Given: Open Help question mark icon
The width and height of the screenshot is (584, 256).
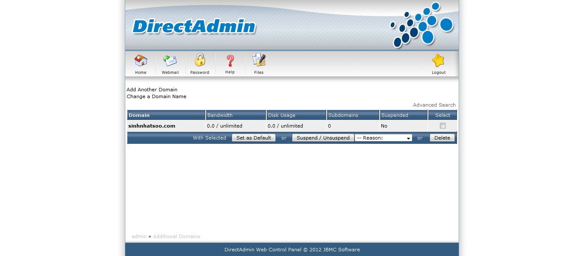Looking at the screenshot, I should pyautogui.click(x=230, y=61).
